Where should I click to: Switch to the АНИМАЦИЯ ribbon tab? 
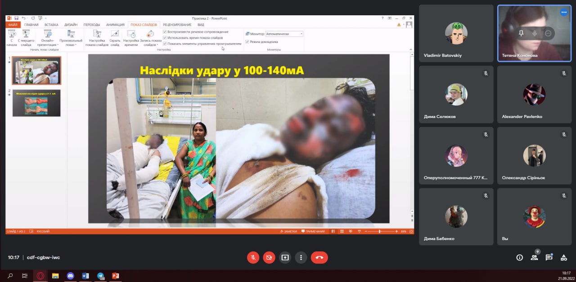pyautogui.click(x=115, y=25)
